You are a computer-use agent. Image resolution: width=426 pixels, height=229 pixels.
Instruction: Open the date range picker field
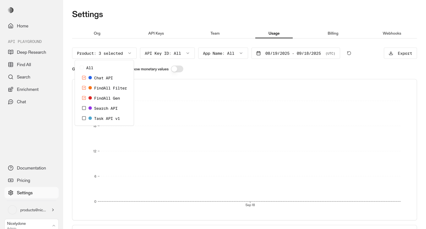[x=296, y=53]
